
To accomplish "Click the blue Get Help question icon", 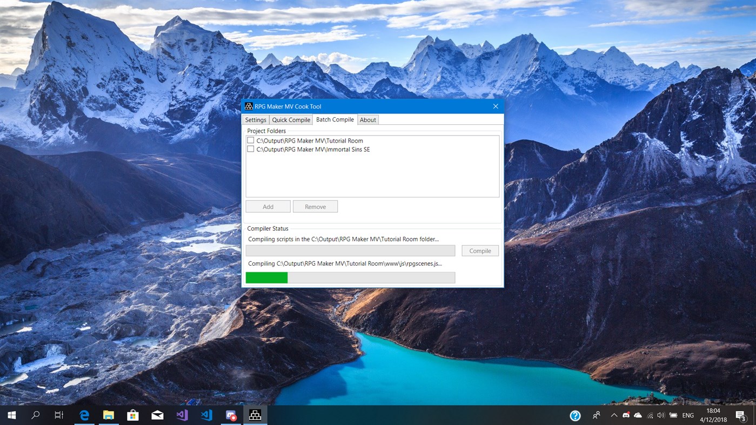I will pos(575,415).
